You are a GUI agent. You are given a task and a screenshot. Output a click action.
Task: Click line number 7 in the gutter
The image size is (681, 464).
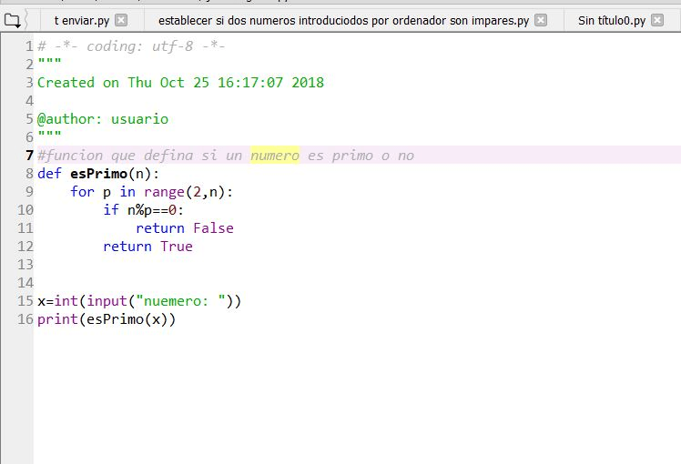[29, 156]
